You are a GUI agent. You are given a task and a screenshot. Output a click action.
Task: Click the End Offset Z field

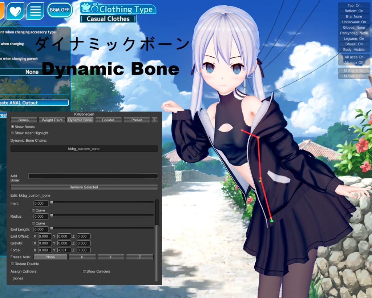[x=83, y=236]
